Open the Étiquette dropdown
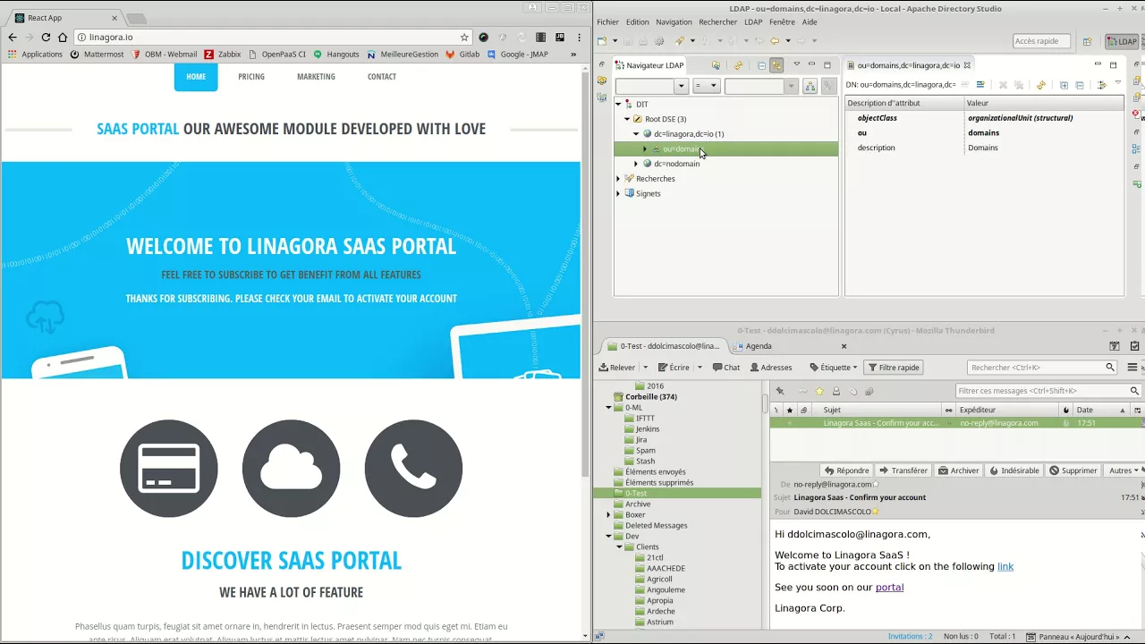Viewport: 1145px width, 644px height. pyautogui.click(x=834, y=368)
